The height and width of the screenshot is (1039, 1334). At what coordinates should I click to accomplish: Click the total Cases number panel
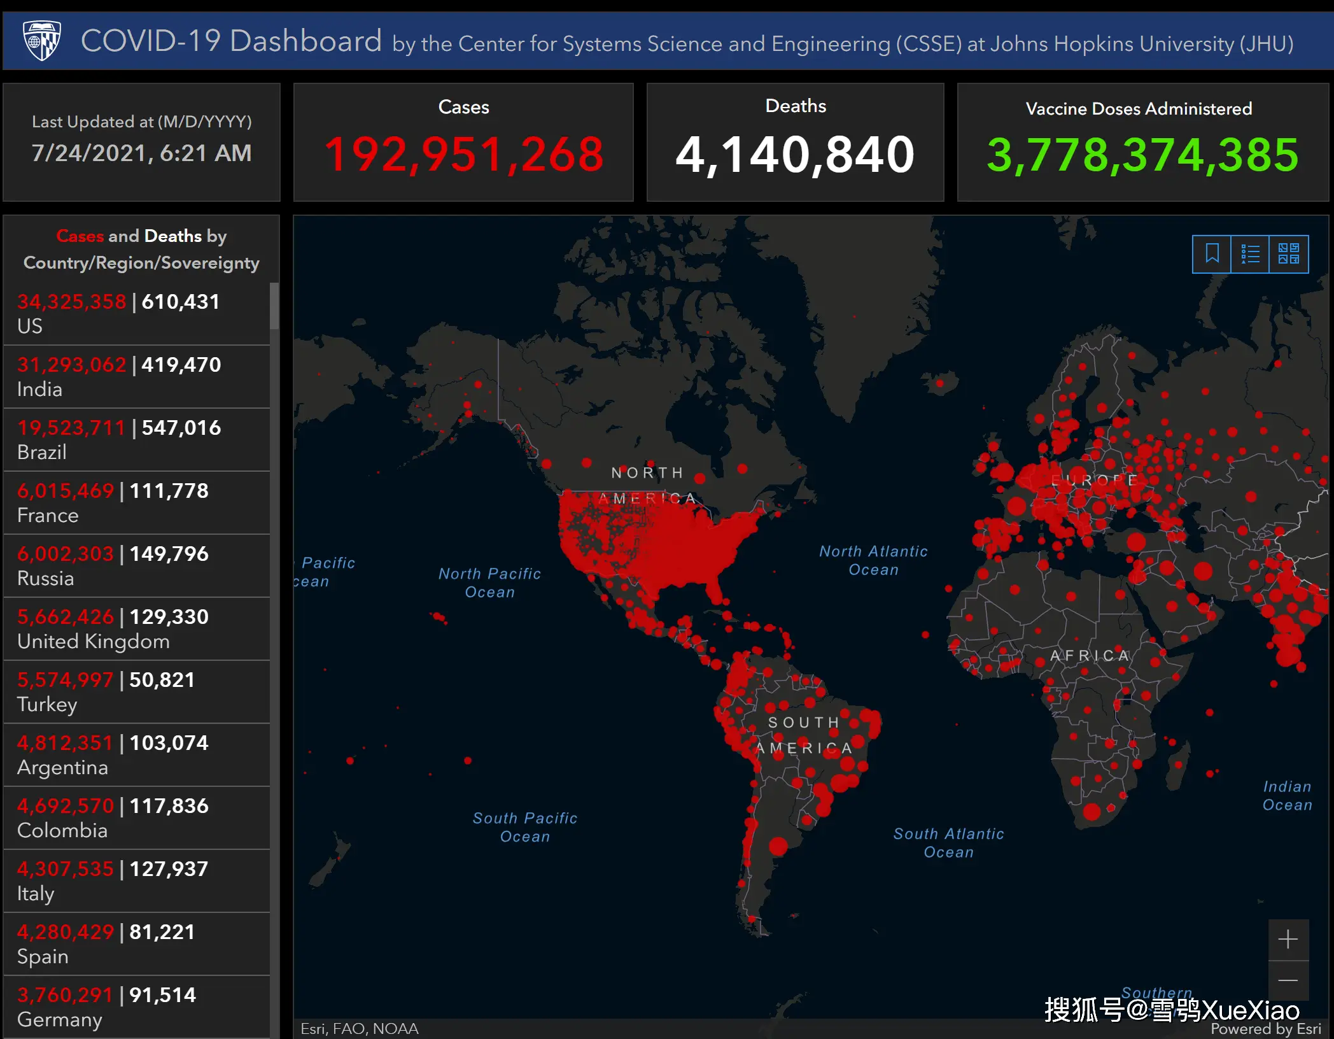pos(463,154)
